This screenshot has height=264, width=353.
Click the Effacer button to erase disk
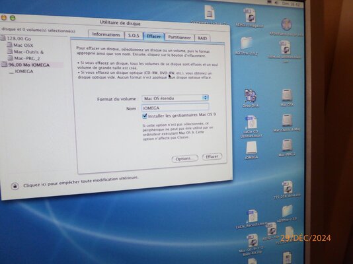pyautogui.click(x=212, y=156)
